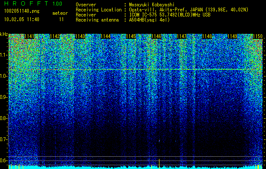Image resolution: width=266 pixels, height=169 pixels.
Task: Click the 1.1 kHz axis label
Action: (x=3, y=55)
